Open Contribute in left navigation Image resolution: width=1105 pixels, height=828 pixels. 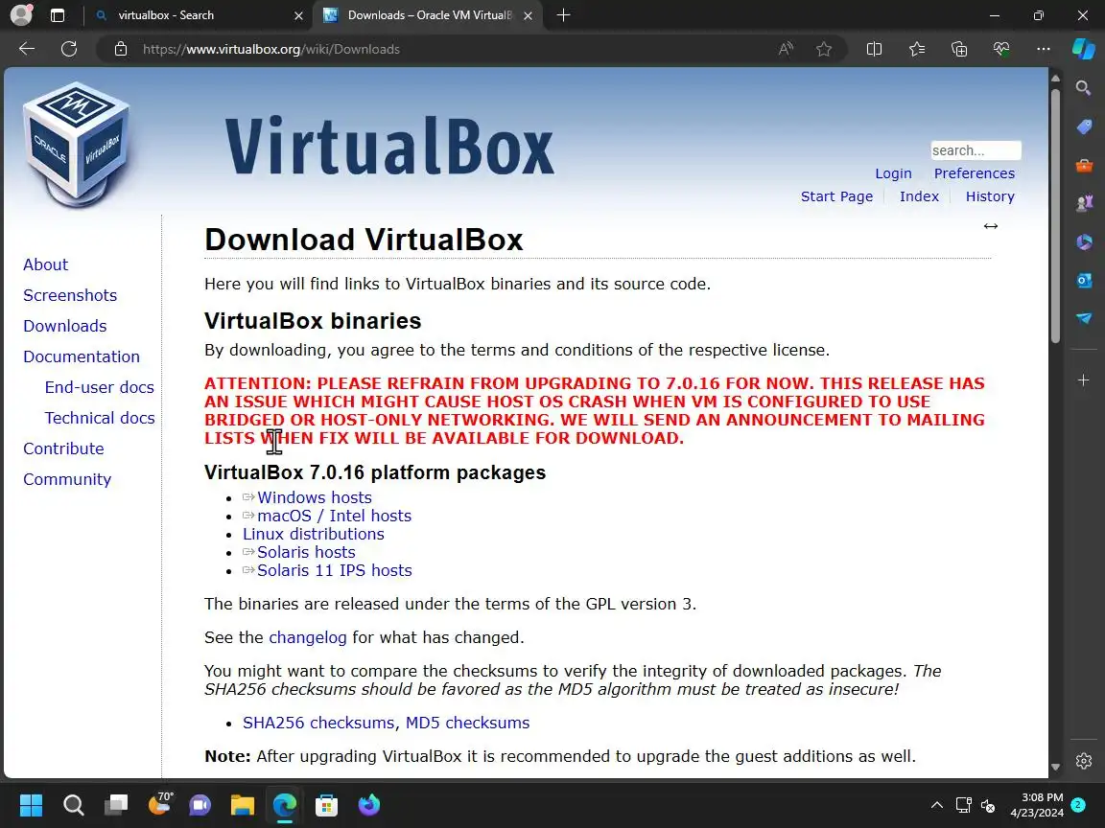coord(63,448)
